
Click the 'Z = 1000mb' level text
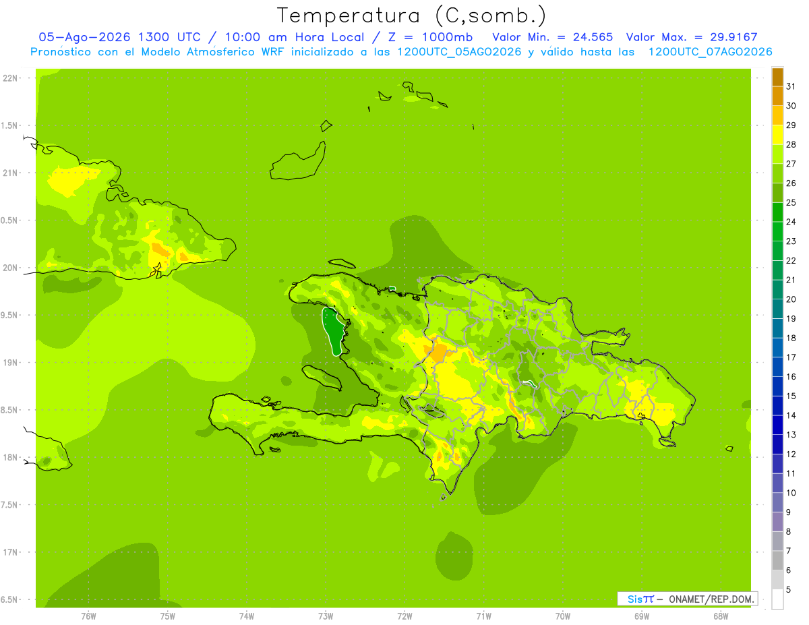click(430, 37)
